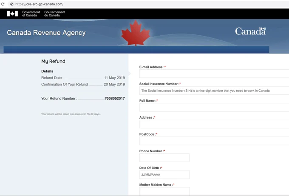Click the 15-30 days refund notice
289x196 pixels.
[71, 114]
